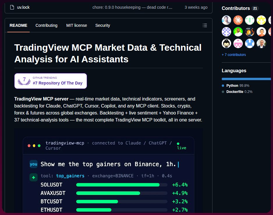Screen dimensions: 273x215
Task: Open the pink identicon contributor avatar
Action: [238, 43]
